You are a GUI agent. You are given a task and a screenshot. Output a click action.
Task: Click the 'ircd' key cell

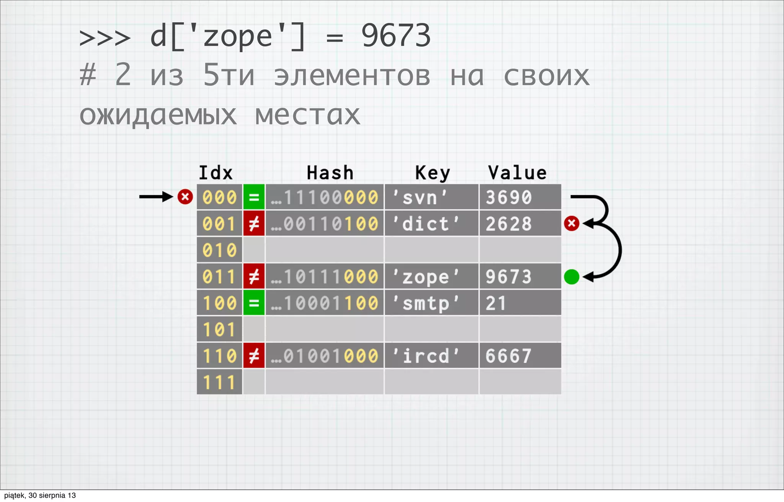click(431, 355)
